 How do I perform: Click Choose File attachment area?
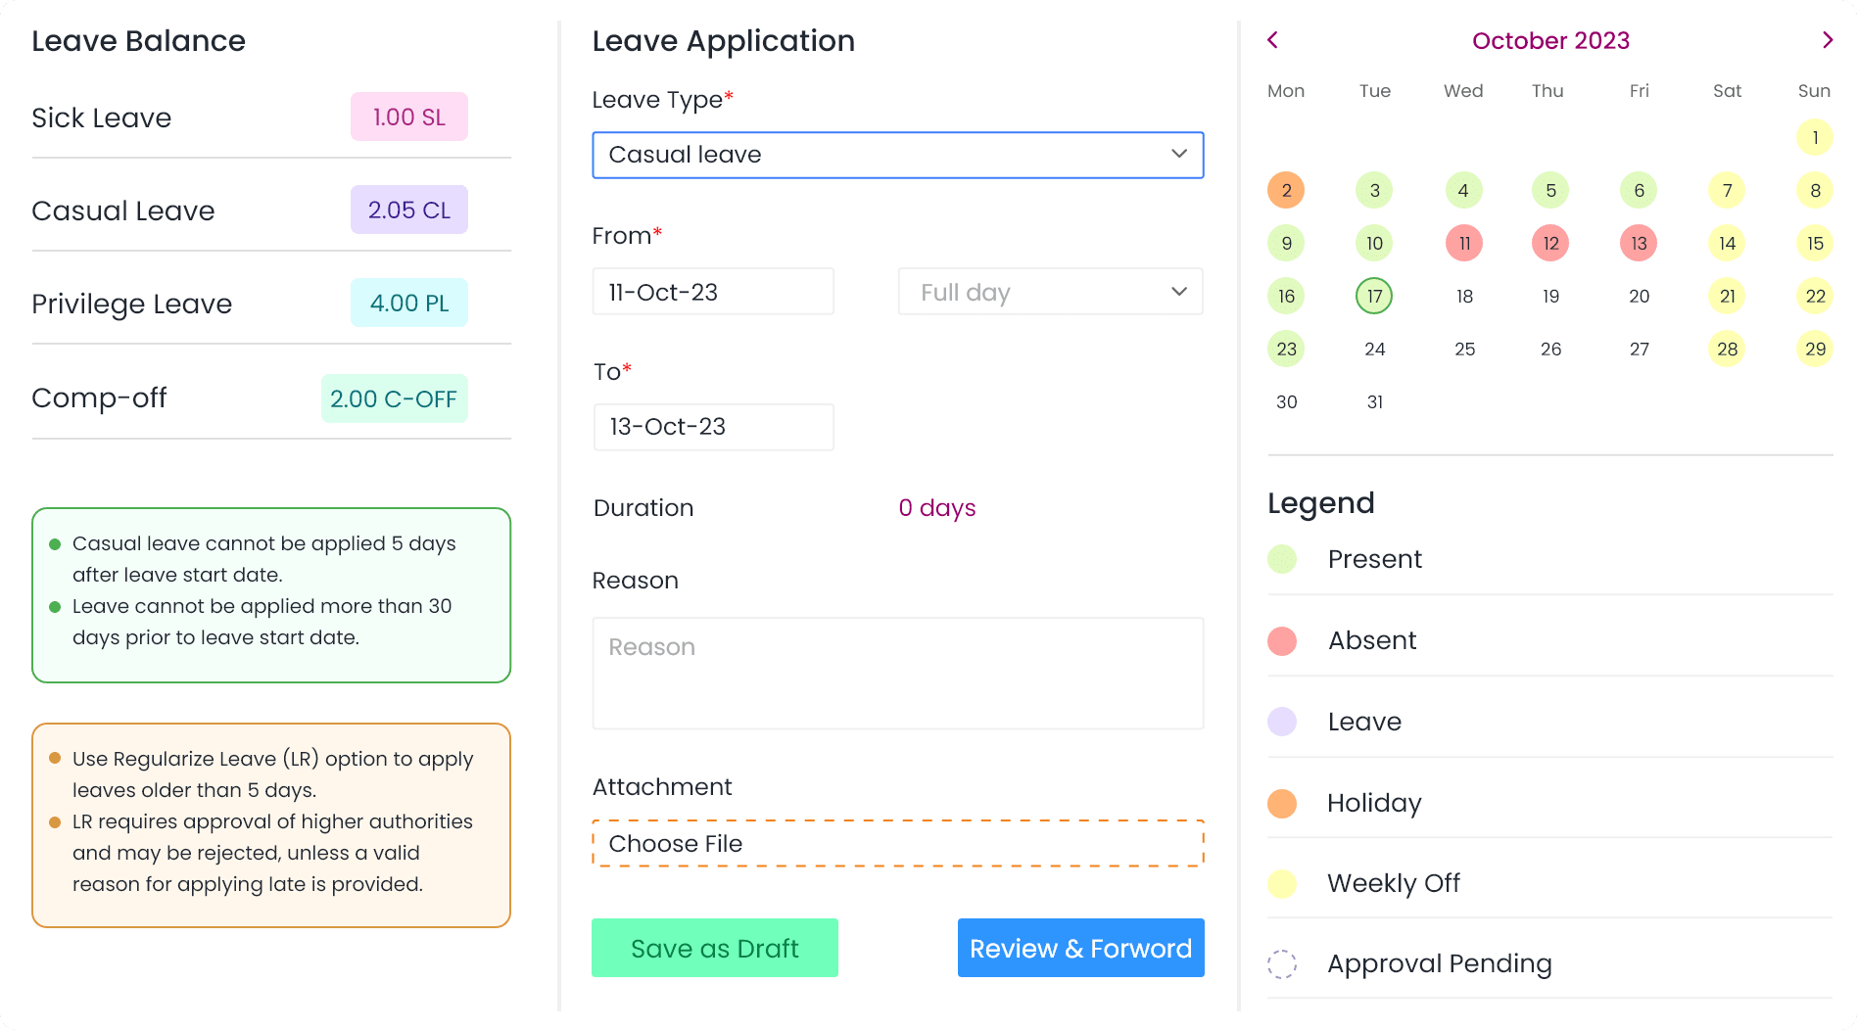897,843
